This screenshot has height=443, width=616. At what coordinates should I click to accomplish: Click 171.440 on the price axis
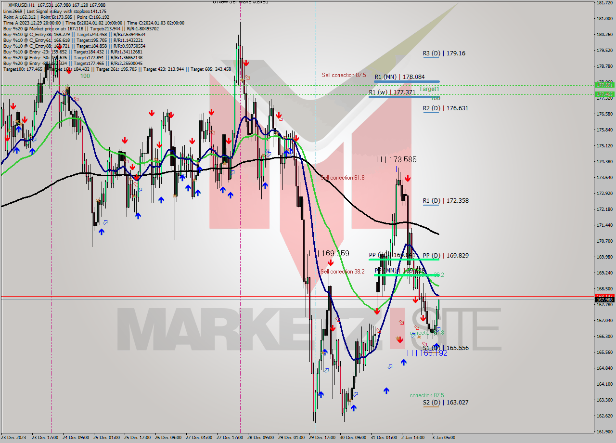click(x=604, y=225)
